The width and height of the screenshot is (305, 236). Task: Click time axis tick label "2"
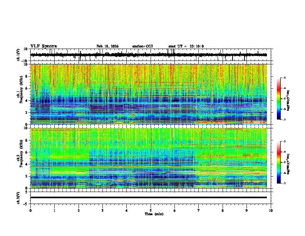(79, 210)
